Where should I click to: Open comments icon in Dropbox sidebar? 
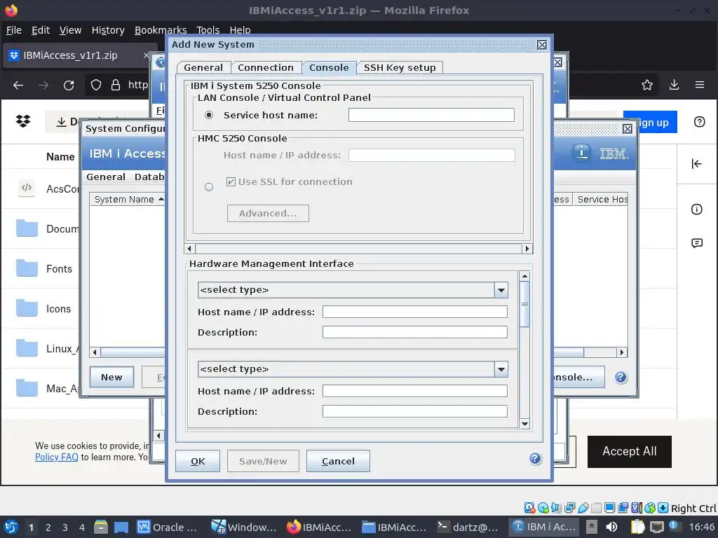pyautogui.click(x=697, y=243)
